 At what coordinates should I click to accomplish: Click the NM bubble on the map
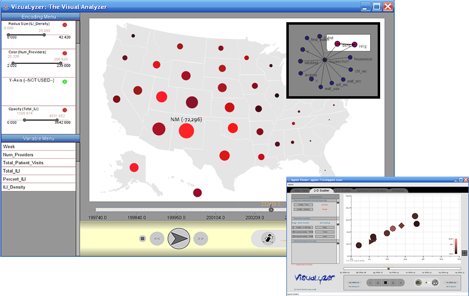(186, 130)
